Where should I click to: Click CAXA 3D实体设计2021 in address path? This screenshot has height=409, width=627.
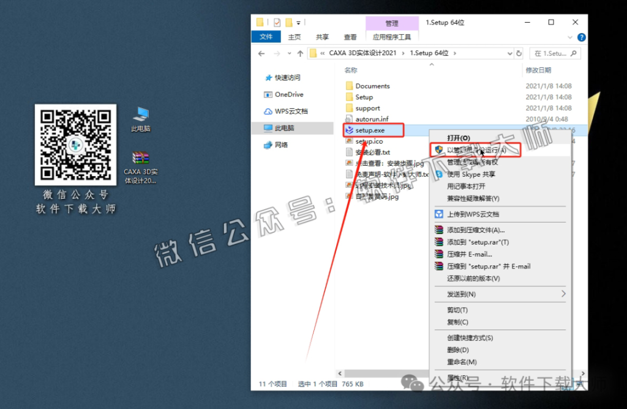(362, 53)
